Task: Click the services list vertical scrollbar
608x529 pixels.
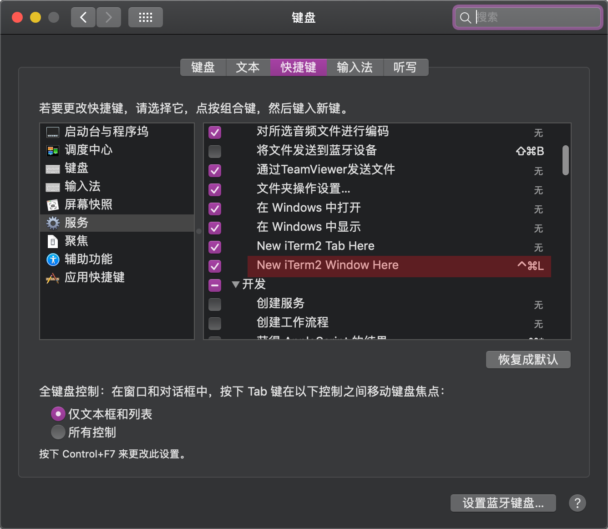Action: [x=565, y=160]
